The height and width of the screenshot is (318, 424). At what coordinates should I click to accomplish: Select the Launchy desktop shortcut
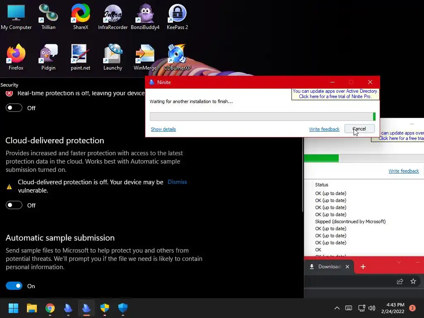coord(113,57)
